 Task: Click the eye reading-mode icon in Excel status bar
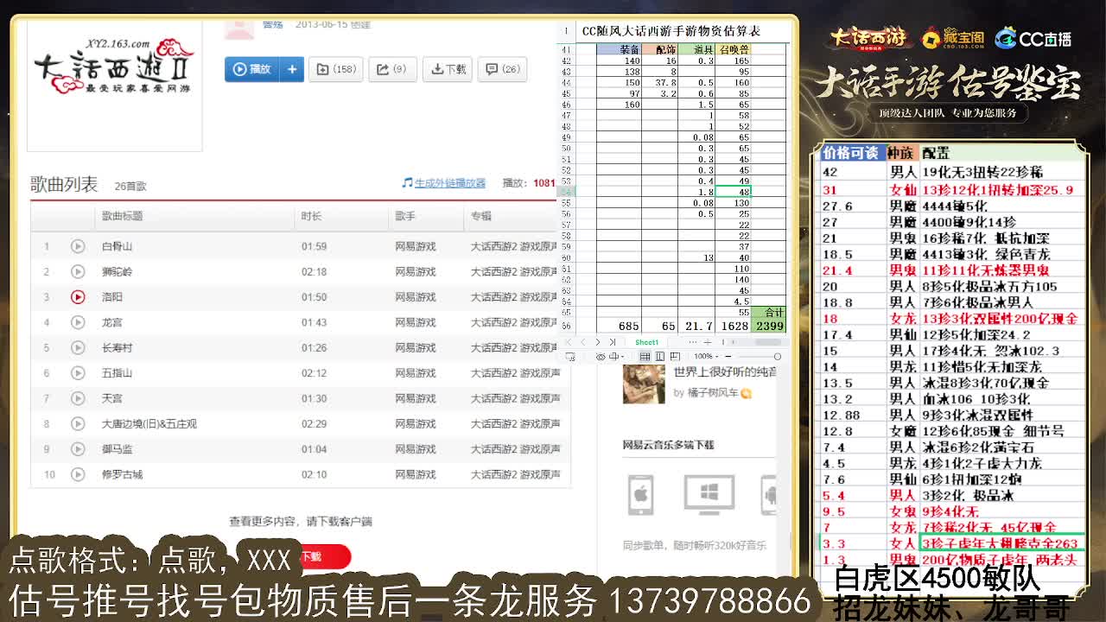pyautogui.click(x=601, y=357)
